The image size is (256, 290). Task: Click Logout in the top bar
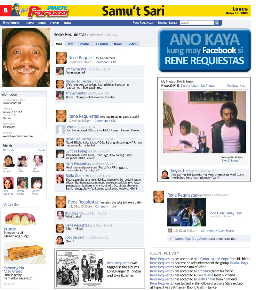pyautogui.click(x=173, y=23)
